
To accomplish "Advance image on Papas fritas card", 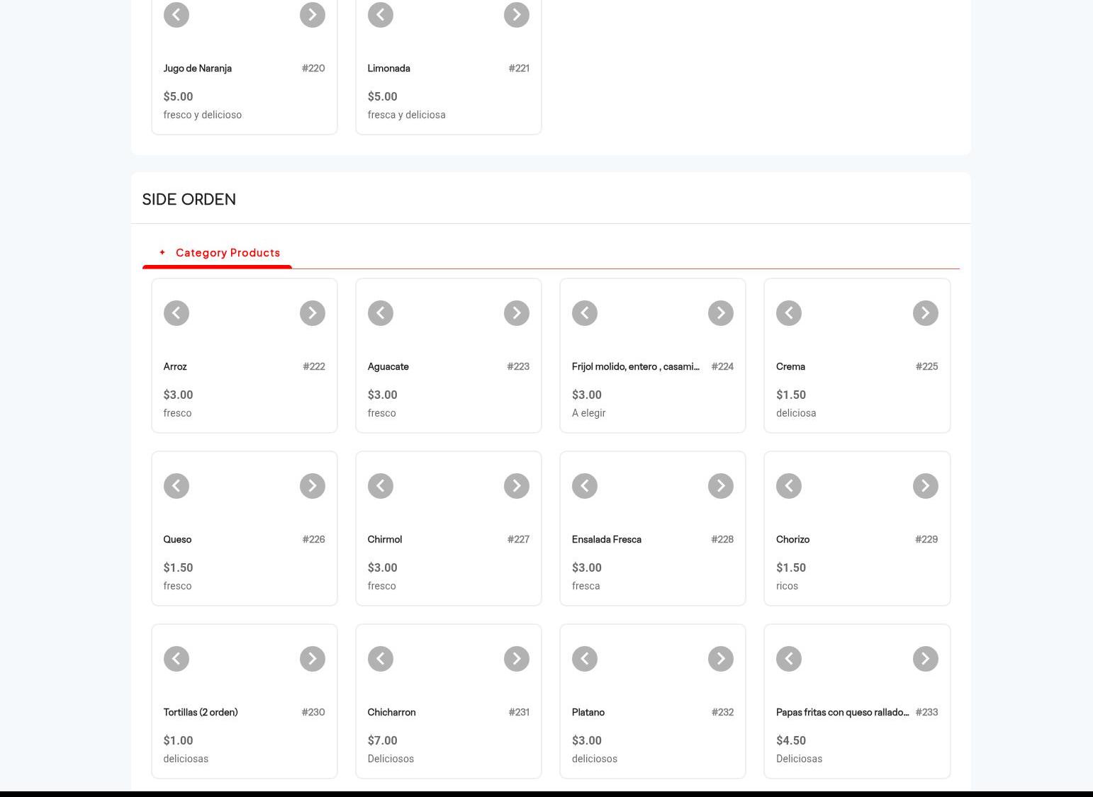I will pos(925,659).
